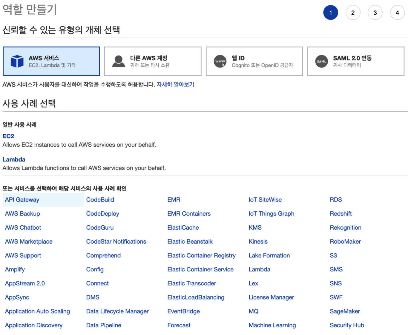Choose API Gateway from the service list
The height and width of the screenshot is (335, 408).
pyautogui.click(x=22, y=200)
